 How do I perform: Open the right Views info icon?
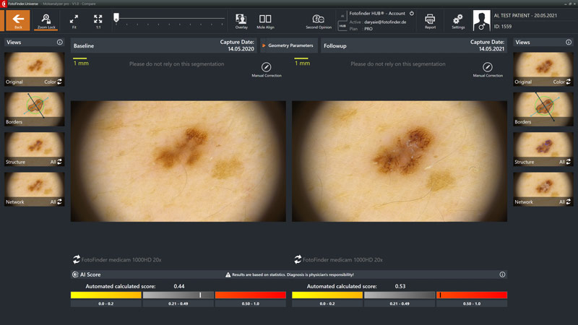pyautogui.click(x=569, y=42)
